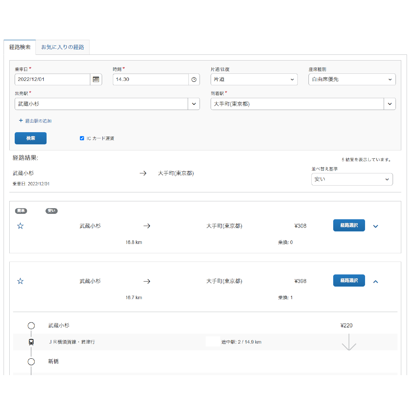Collapse details of the ¥398 route
This screenshot has height=412, width=412.
point(375,282)
